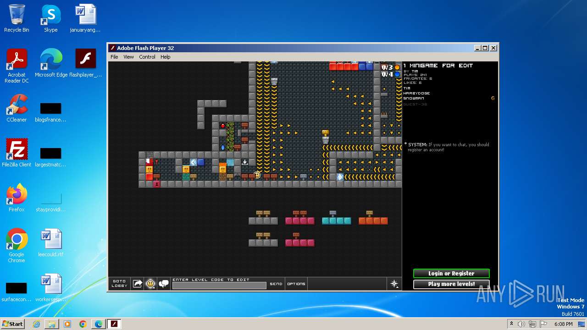Open the View menu

point(128,57)
